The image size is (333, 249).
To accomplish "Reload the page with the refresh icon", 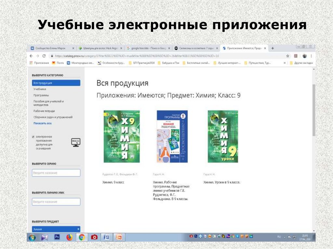I will pyautogui.click(x=44, y=56).
